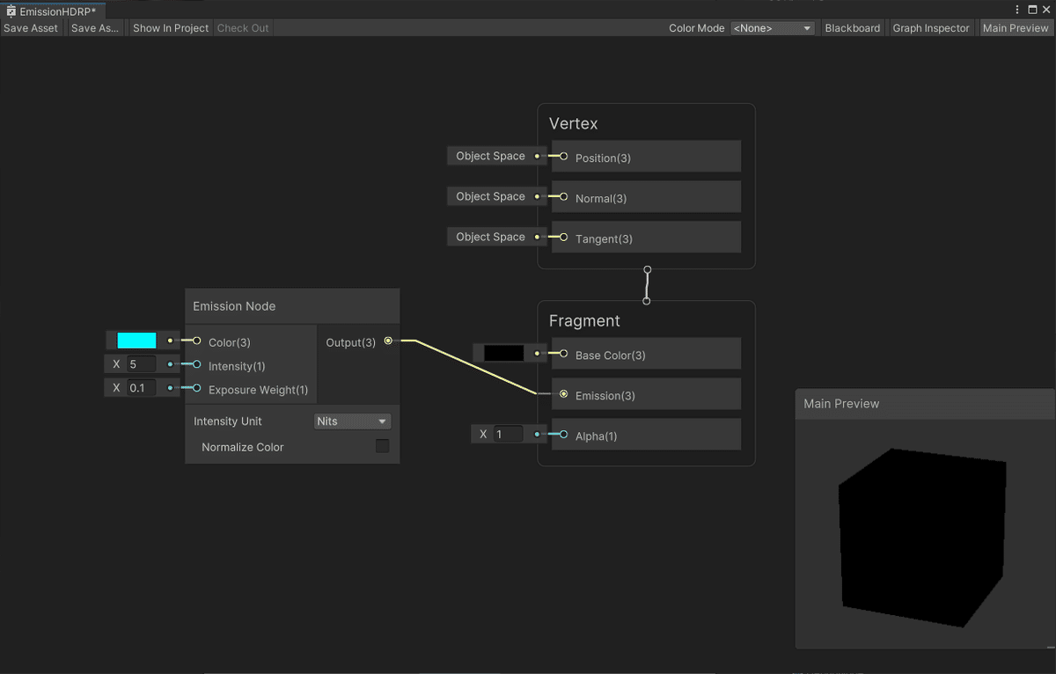The height and width of the screenshot is (674, 1056).
Task: Open the Color Mode dropdown
Action: coord(773,27)
